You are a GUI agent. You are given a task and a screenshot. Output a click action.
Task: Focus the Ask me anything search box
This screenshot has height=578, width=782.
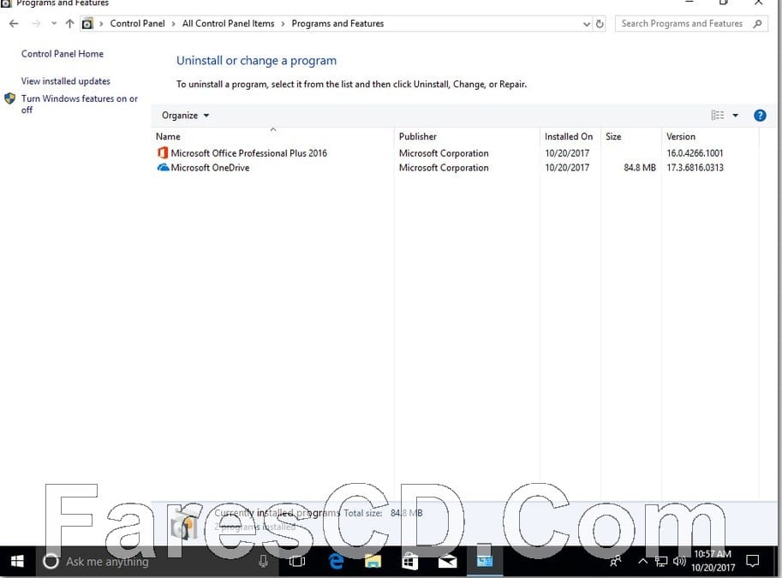pyautogui.click(x=157, y=562)
